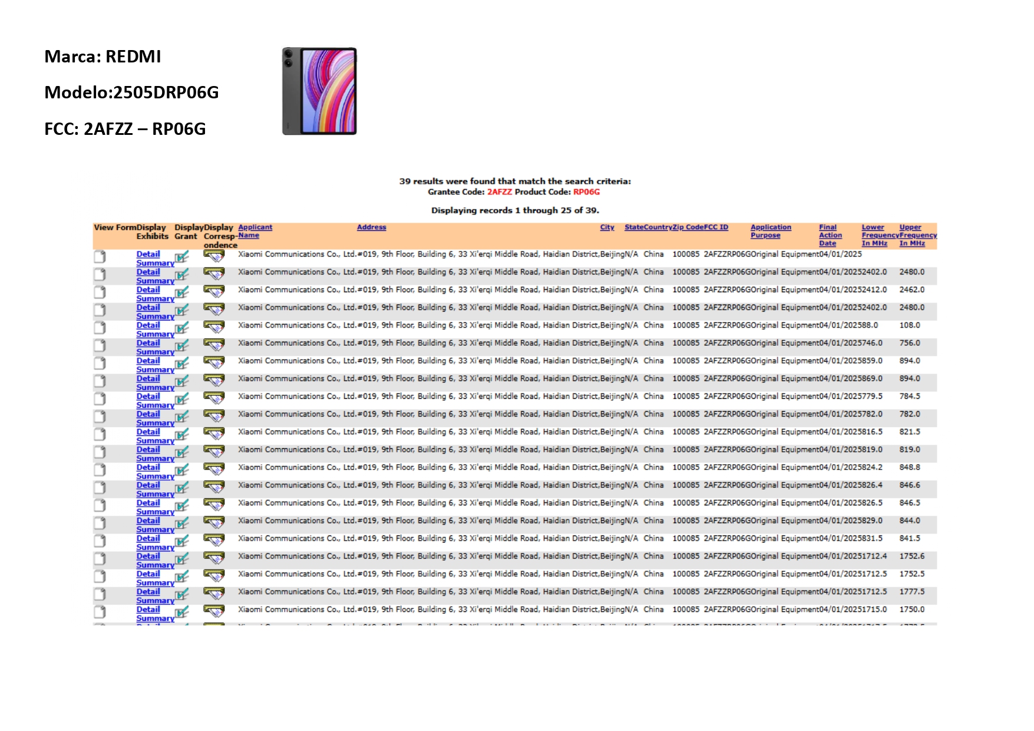Open Detail link for 779.5–784.5 row
Screen dimensions: 1034x731
(x=148, y=396)
